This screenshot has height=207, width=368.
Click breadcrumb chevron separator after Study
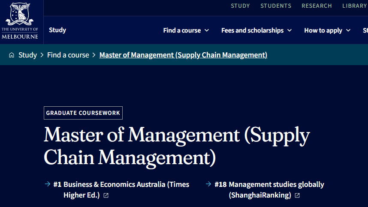(x=42, y=55)
